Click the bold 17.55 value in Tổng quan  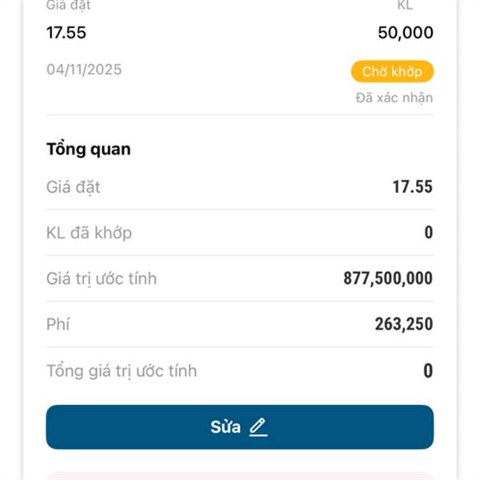pyautogui.click(x=412, y=187)
